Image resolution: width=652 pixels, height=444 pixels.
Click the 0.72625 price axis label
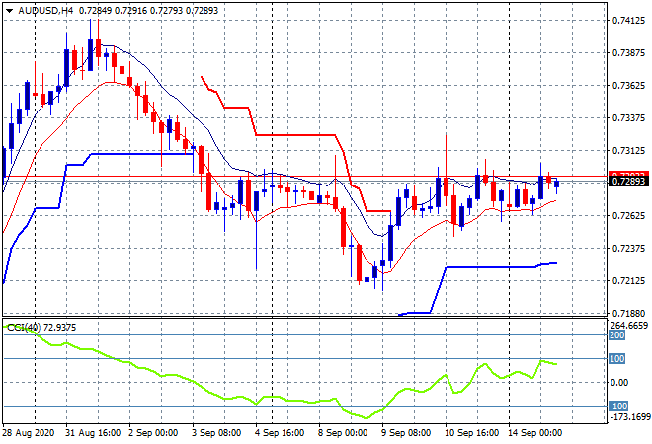[x=628, y=215]
